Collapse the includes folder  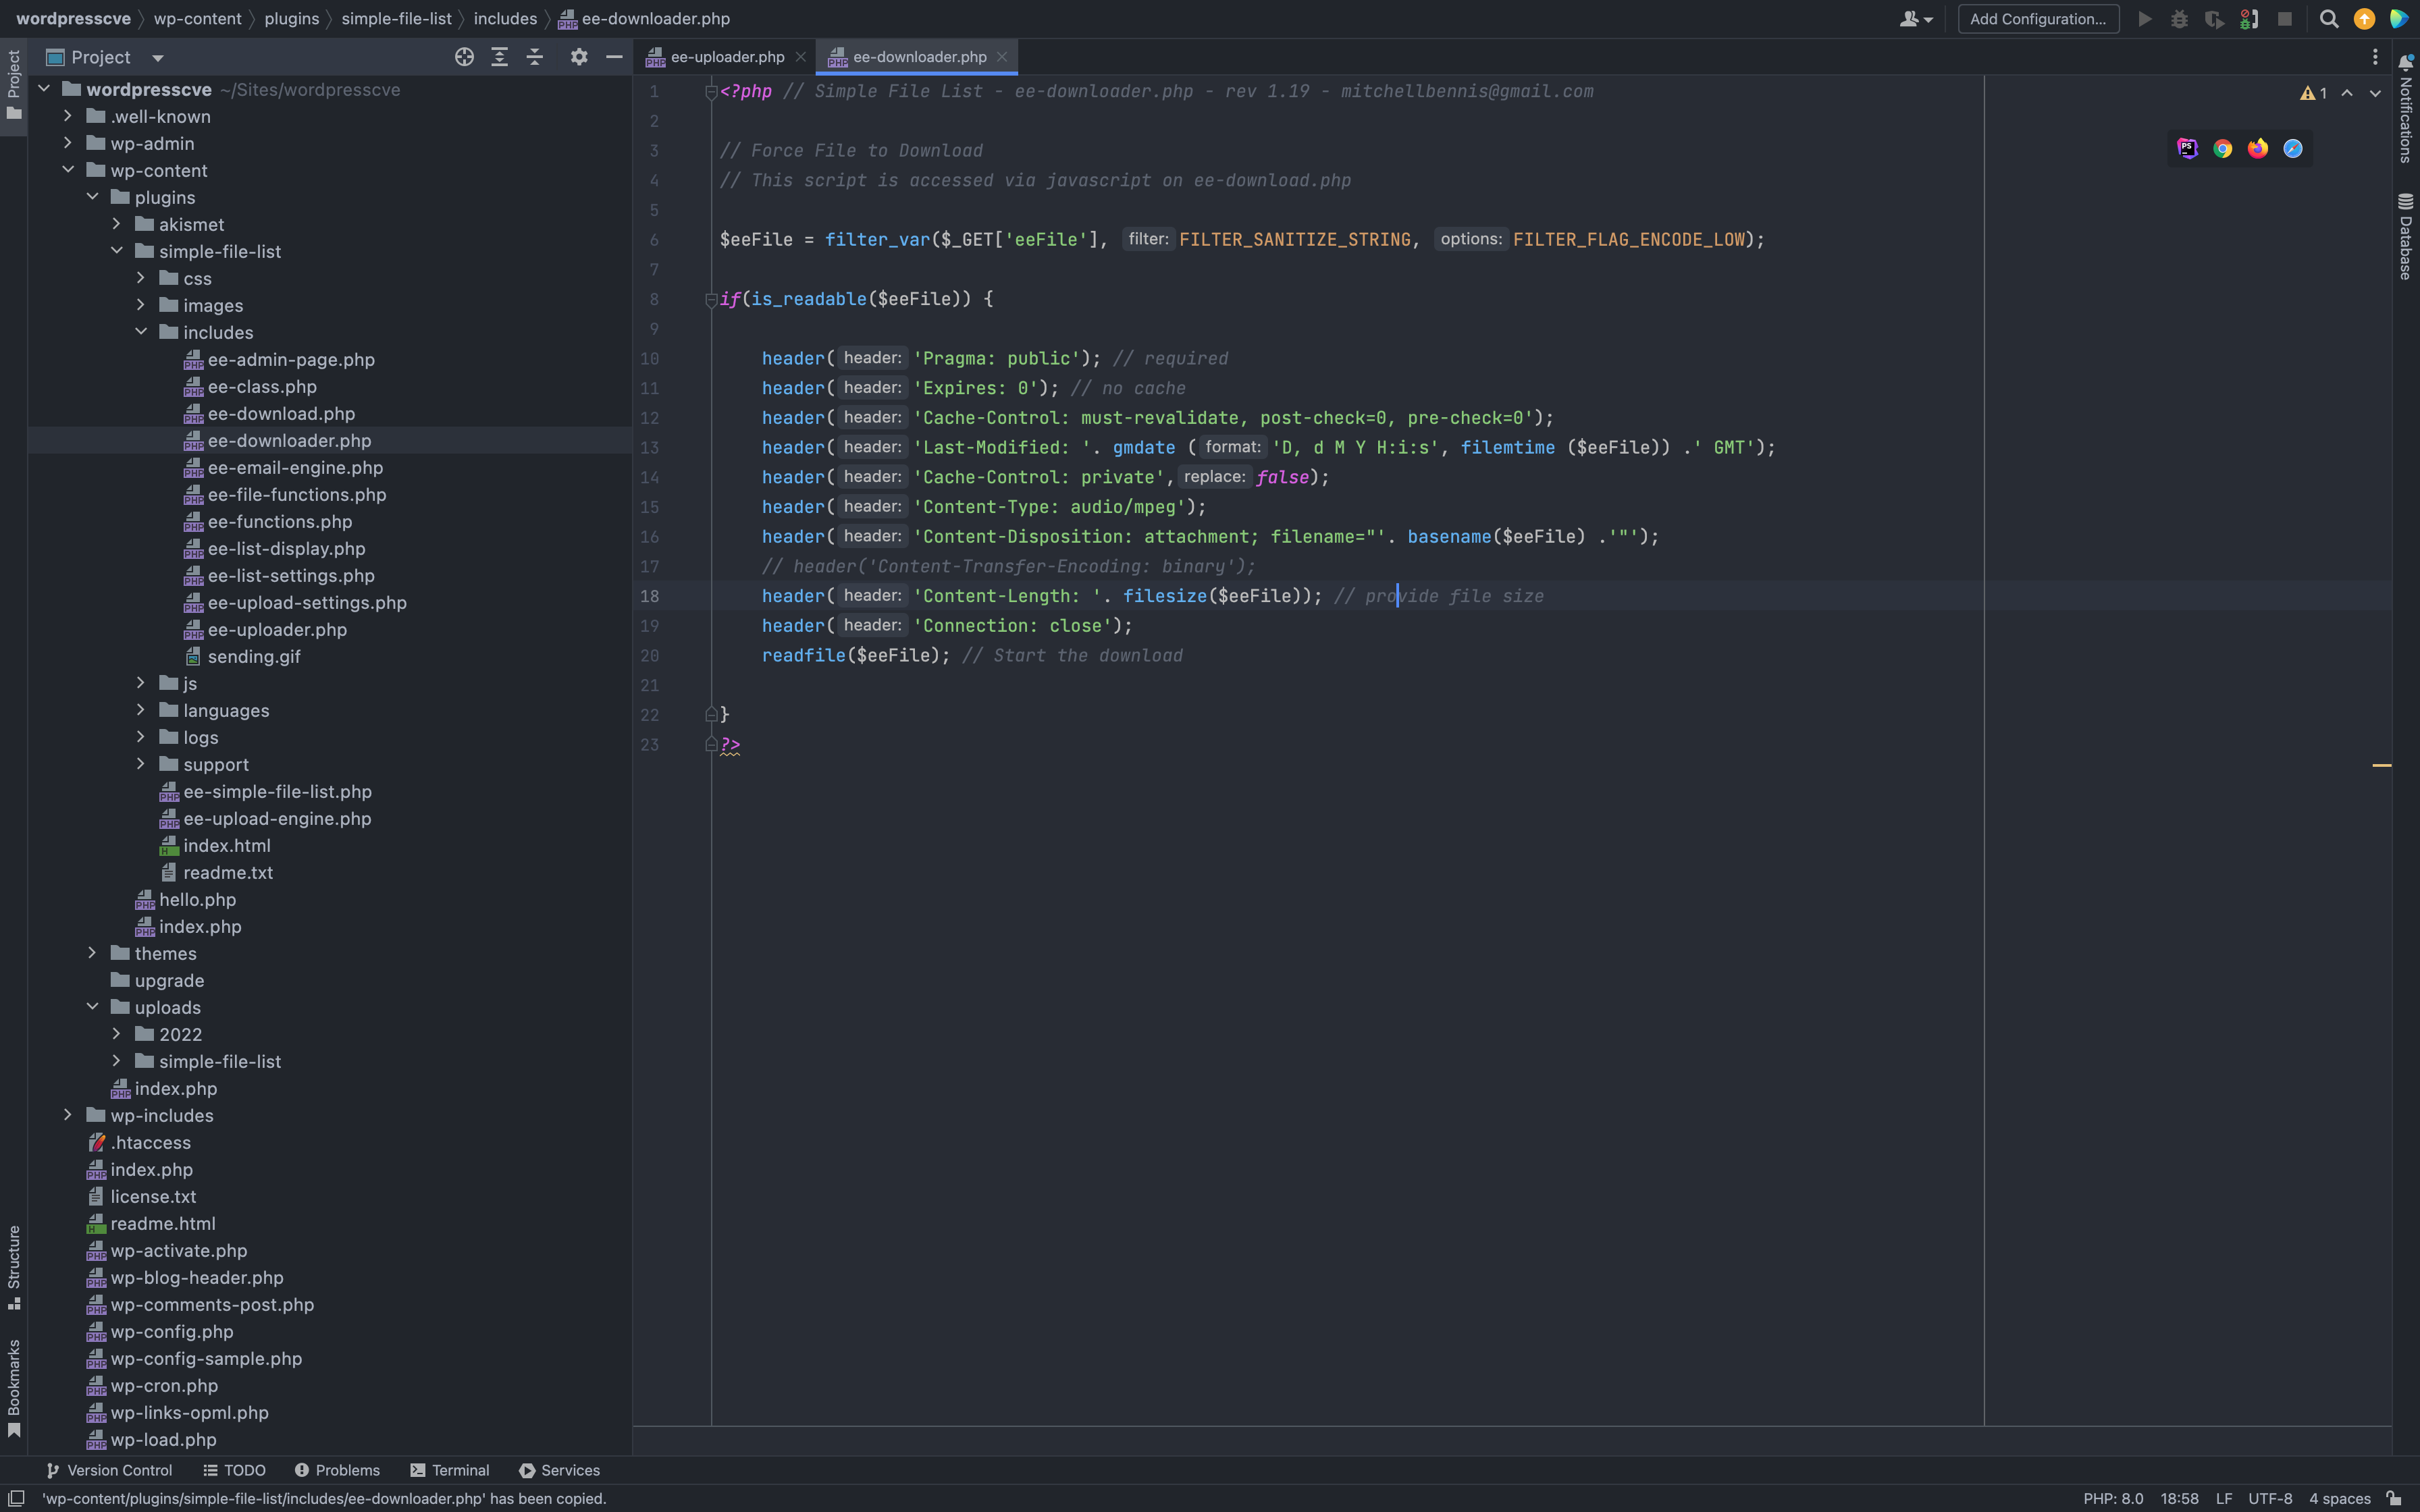[141, 332]
